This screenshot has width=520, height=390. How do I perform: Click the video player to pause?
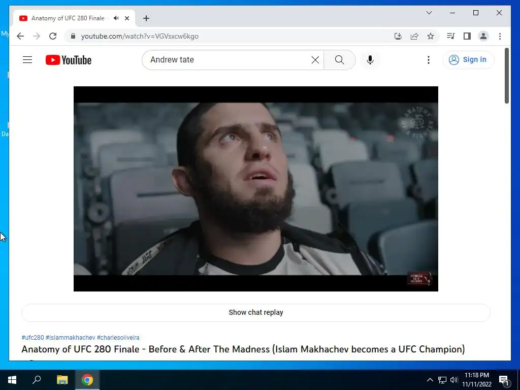coord(256,189)
